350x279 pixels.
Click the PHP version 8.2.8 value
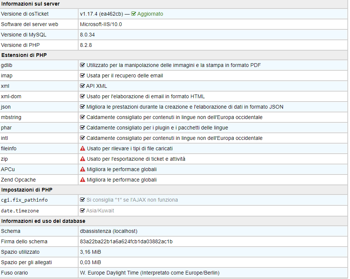point(86,45)
